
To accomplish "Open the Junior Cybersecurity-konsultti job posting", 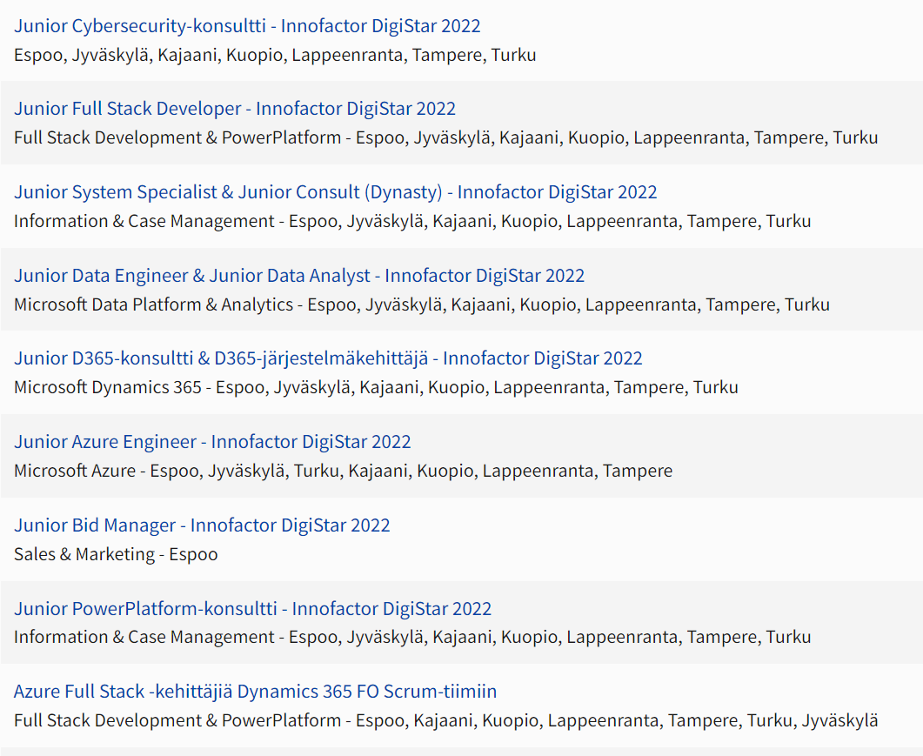I will point(247,26).
